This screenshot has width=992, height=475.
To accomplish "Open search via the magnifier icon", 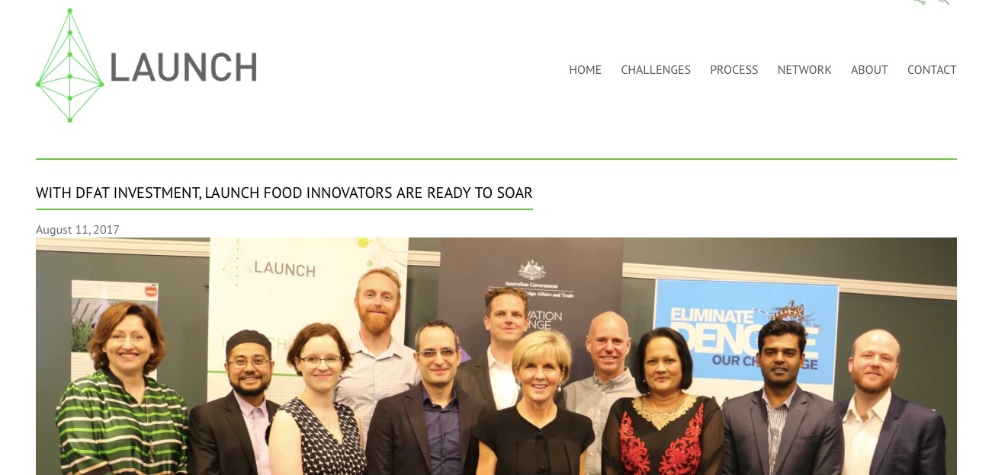I will click(x=944, y=2).
